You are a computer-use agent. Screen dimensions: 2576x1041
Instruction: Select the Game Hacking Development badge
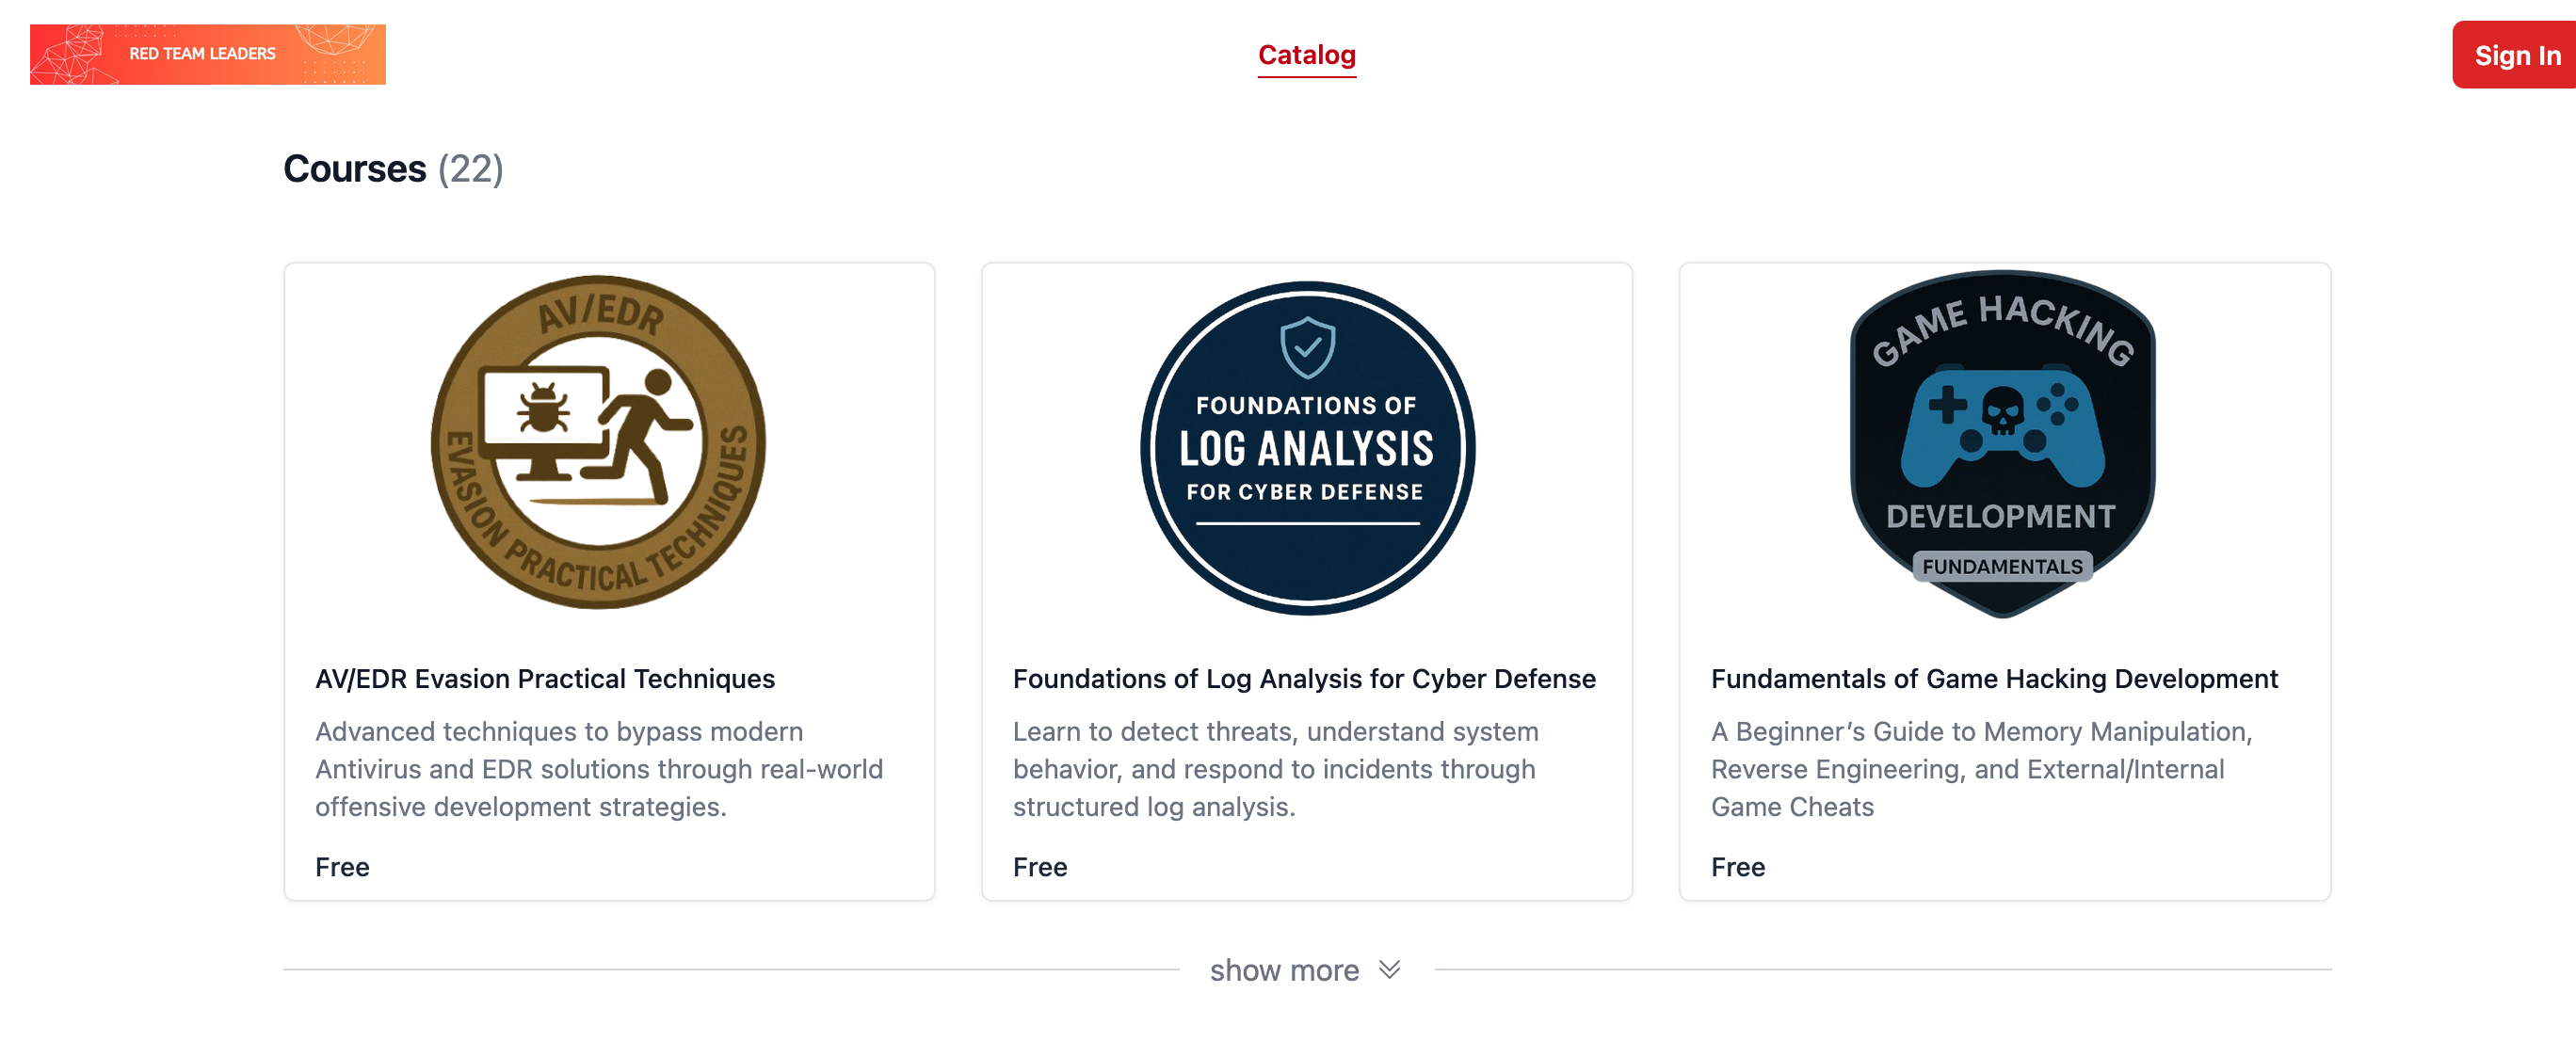pyautogui.click(x=2002, y=444)
